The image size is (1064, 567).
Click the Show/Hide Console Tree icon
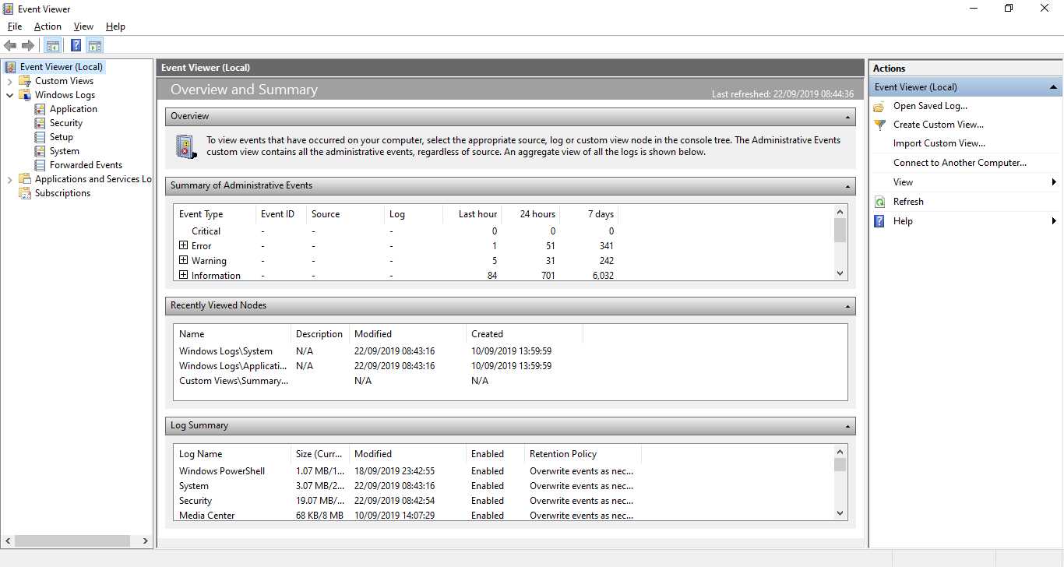52,45
